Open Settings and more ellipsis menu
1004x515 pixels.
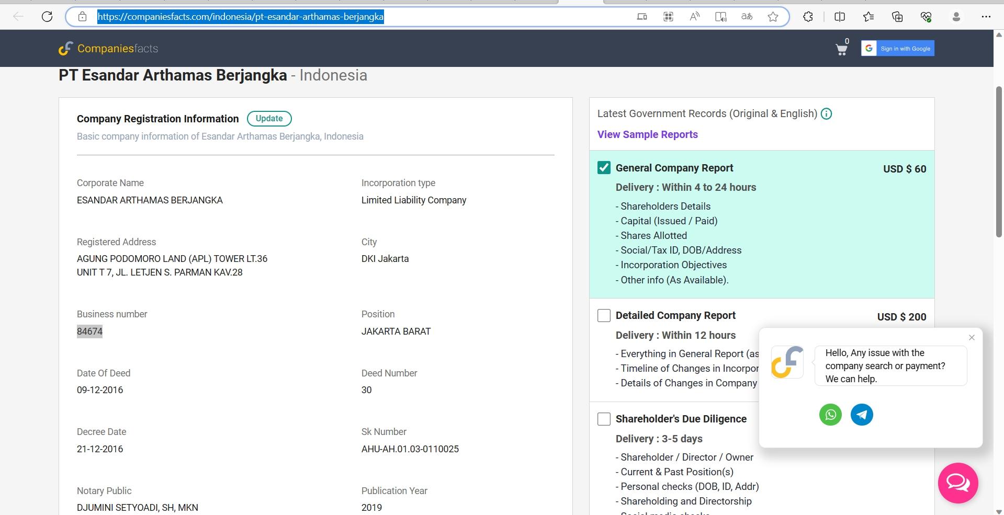[986, 17]
